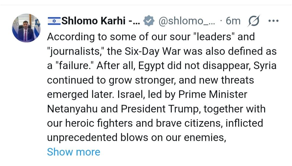Click the "Six-Day War" text in the post

150,51
